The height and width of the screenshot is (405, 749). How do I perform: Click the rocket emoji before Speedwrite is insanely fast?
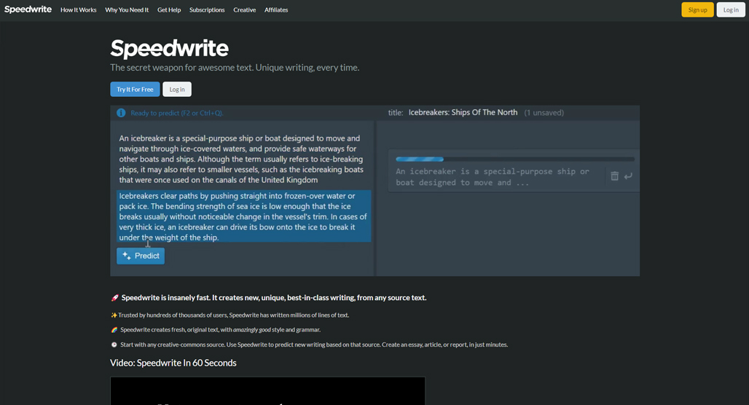point(114,298)
